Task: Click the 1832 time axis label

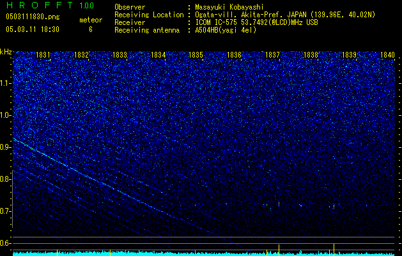Action: click(81, 55)
